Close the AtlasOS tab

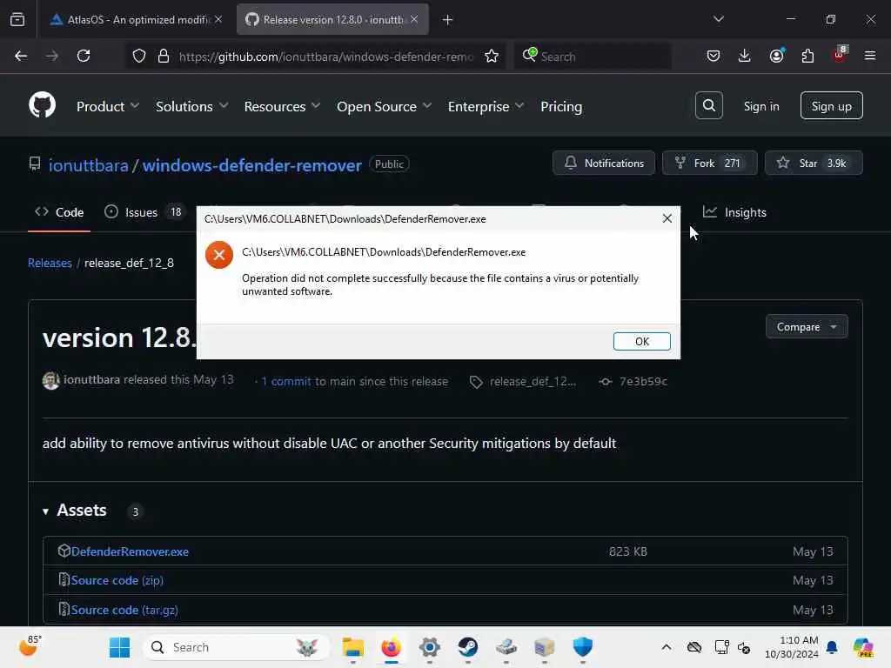[218, 19]
